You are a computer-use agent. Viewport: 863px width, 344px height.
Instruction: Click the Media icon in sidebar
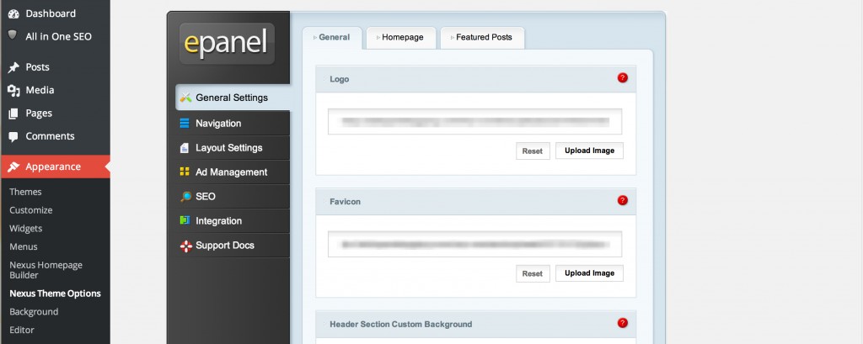[13, 91]
